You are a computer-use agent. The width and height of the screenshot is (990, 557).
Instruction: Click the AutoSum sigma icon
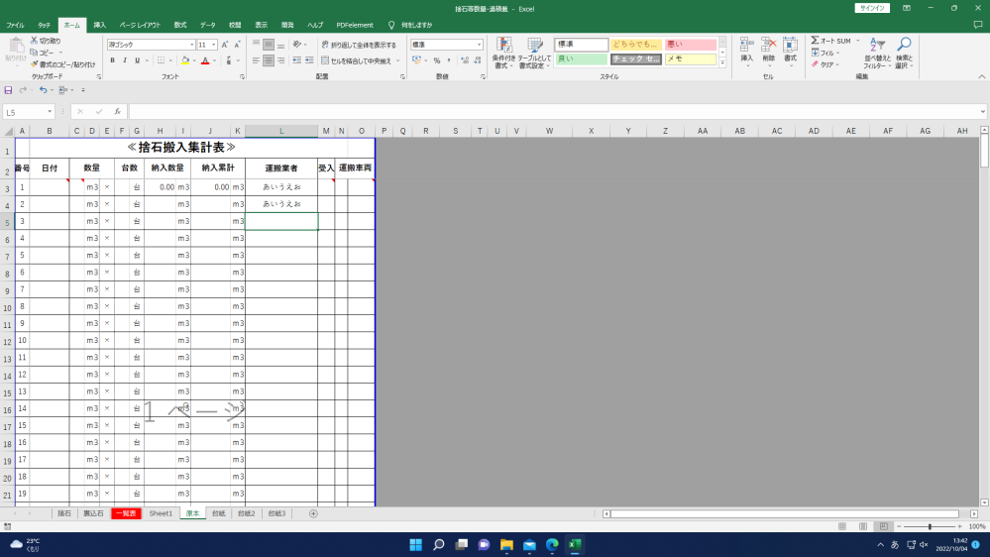(x=815, y=41)
